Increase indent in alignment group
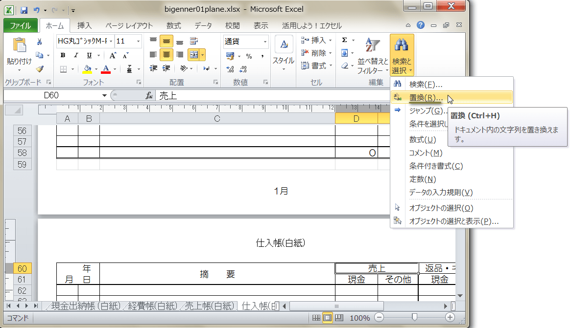Image resolution: width=571 pixels, height=328 pixels. 167,68
